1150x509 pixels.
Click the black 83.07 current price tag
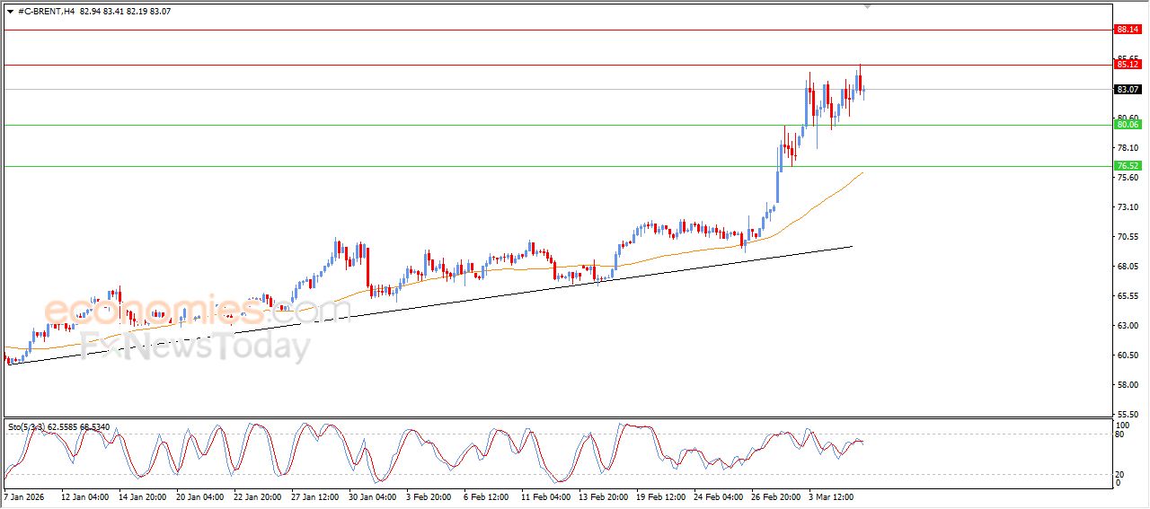pos(1128,90)
